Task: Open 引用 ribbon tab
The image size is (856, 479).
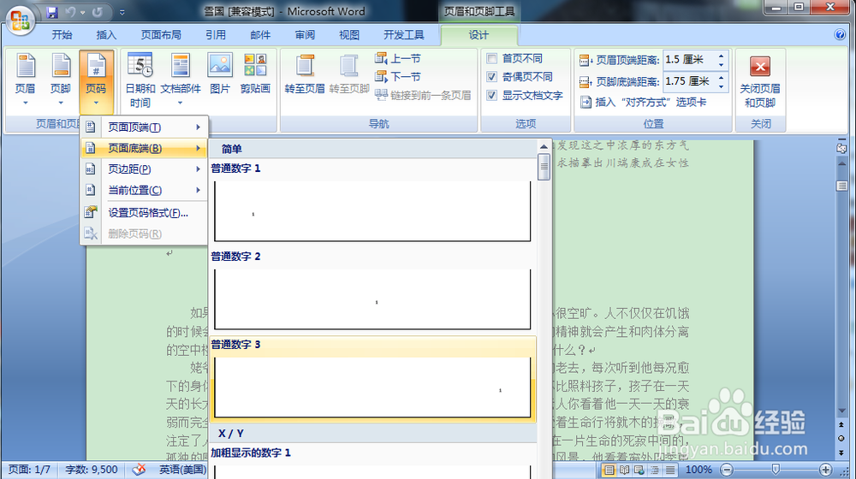Action: pyautogui.click(x=216, y=35)
